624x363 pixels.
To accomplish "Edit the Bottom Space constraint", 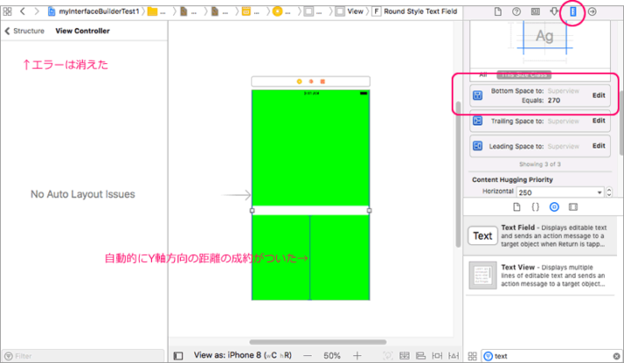I will (x=599, y=95).
